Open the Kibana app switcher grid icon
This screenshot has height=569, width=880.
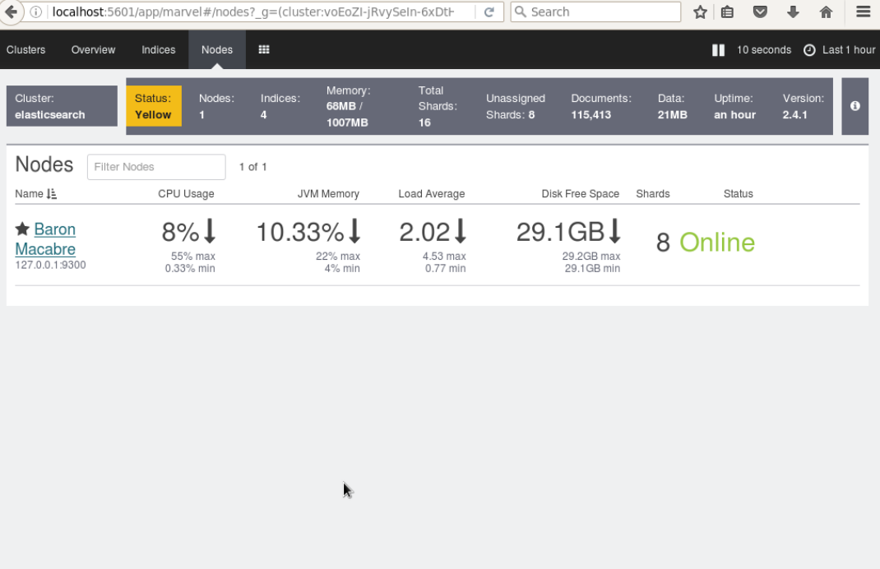tap(264, 49)
